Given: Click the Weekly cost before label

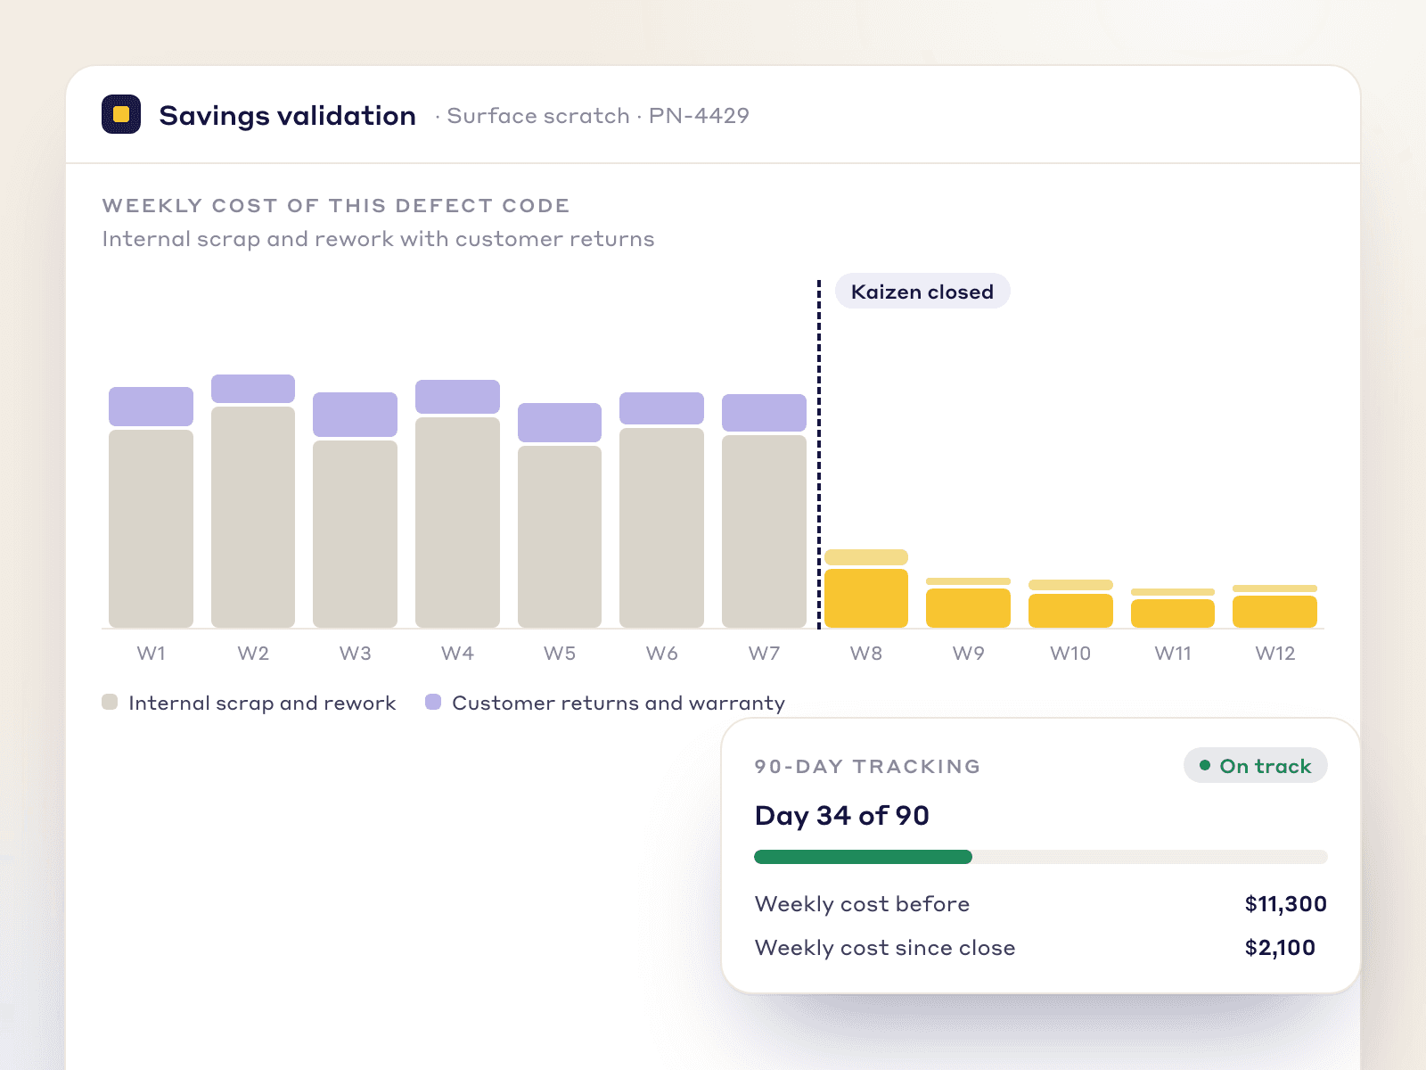Looking at the screenshot, I should (862, 904).
